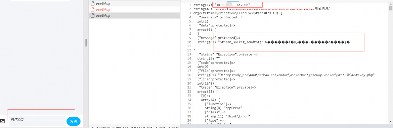Screen dimensions: 393x128
Task: Click the response panel vertical scrollbar
Action: point(390,63)
